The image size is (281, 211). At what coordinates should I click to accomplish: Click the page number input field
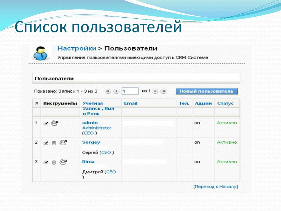[130, 91]
